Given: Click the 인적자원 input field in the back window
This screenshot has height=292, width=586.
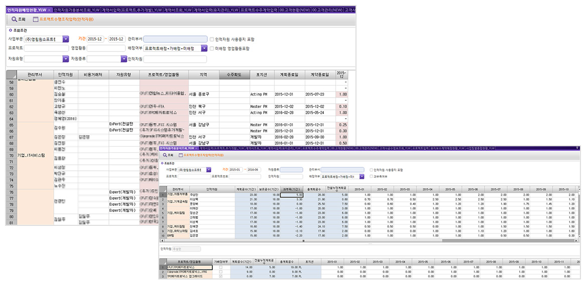Looking at the screenshot, I should (x=175, y=59).
